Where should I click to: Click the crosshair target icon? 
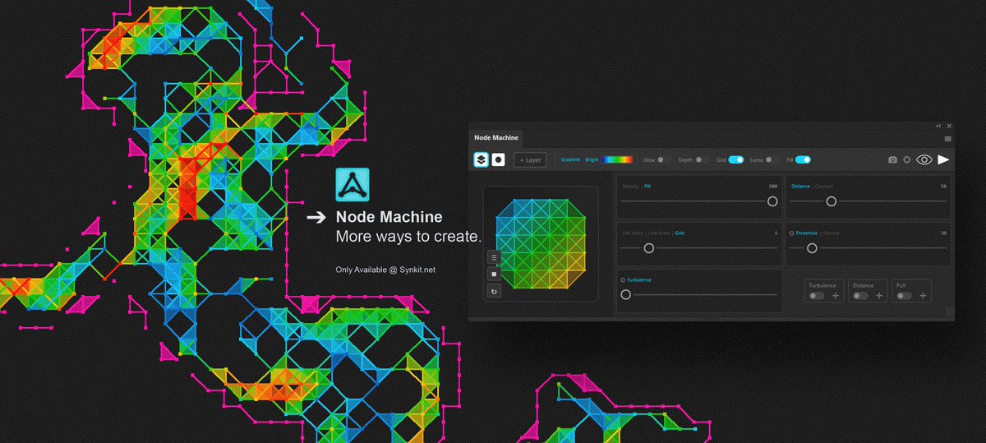click(x=907, y=159)
